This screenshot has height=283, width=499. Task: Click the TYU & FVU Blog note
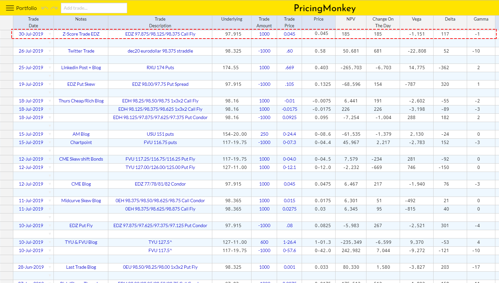click(x=81, y=242)
